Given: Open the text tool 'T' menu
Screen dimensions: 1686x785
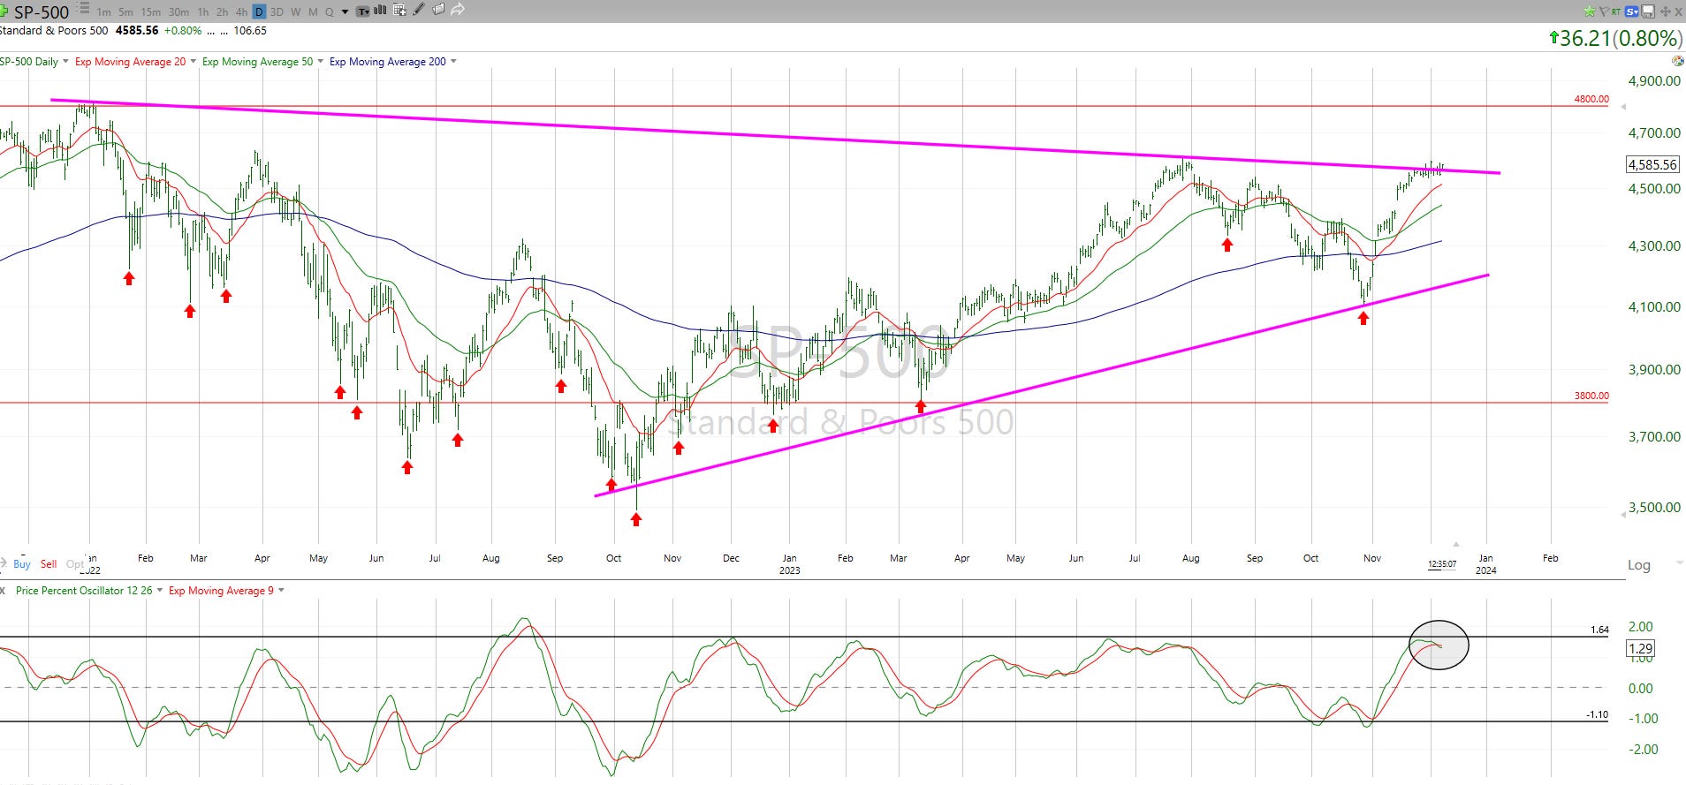Looking at the screenshot, I should pos(363,11).
